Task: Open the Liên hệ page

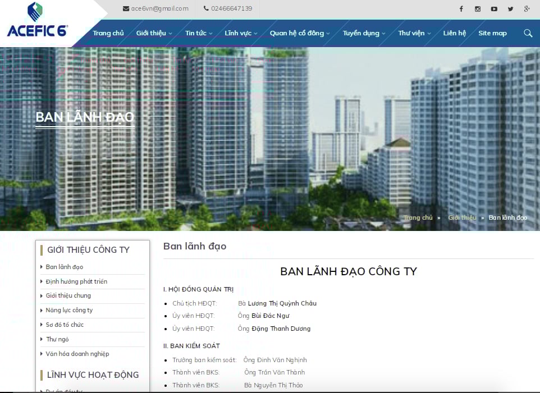Action: (454, 33)
